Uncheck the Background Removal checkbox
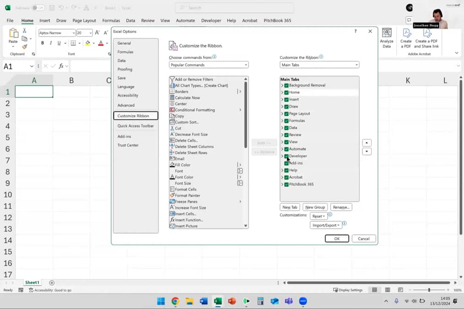Screen dimensions: 464x309 [286, 86]
